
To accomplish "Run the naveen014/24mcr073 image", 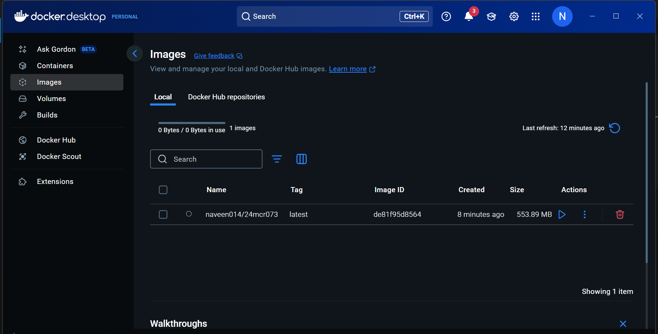I will tap(562, 214).
